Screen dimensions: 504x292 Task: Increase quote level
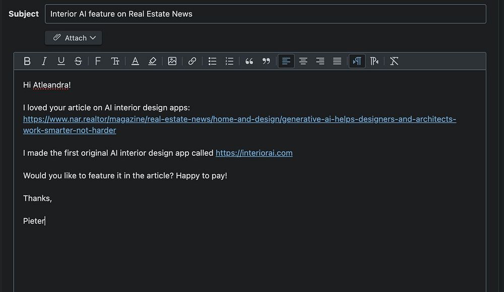pos(249,61)
